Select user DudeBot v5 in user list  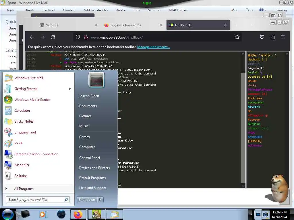click(260, 77)
